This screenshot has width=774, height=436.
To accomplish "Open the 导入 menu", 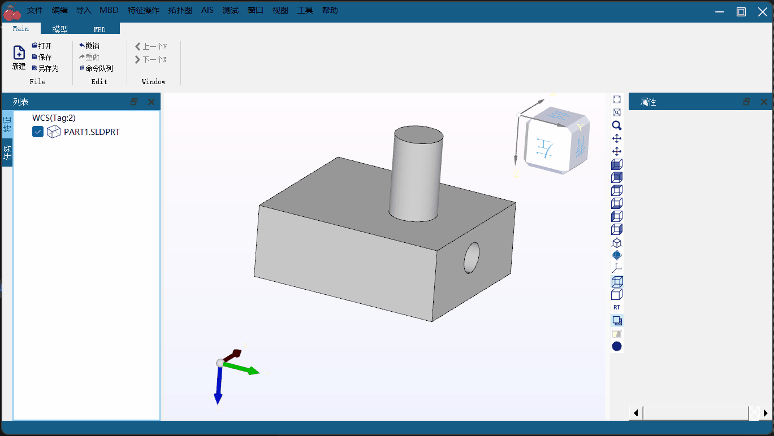I will coord(84,10).
